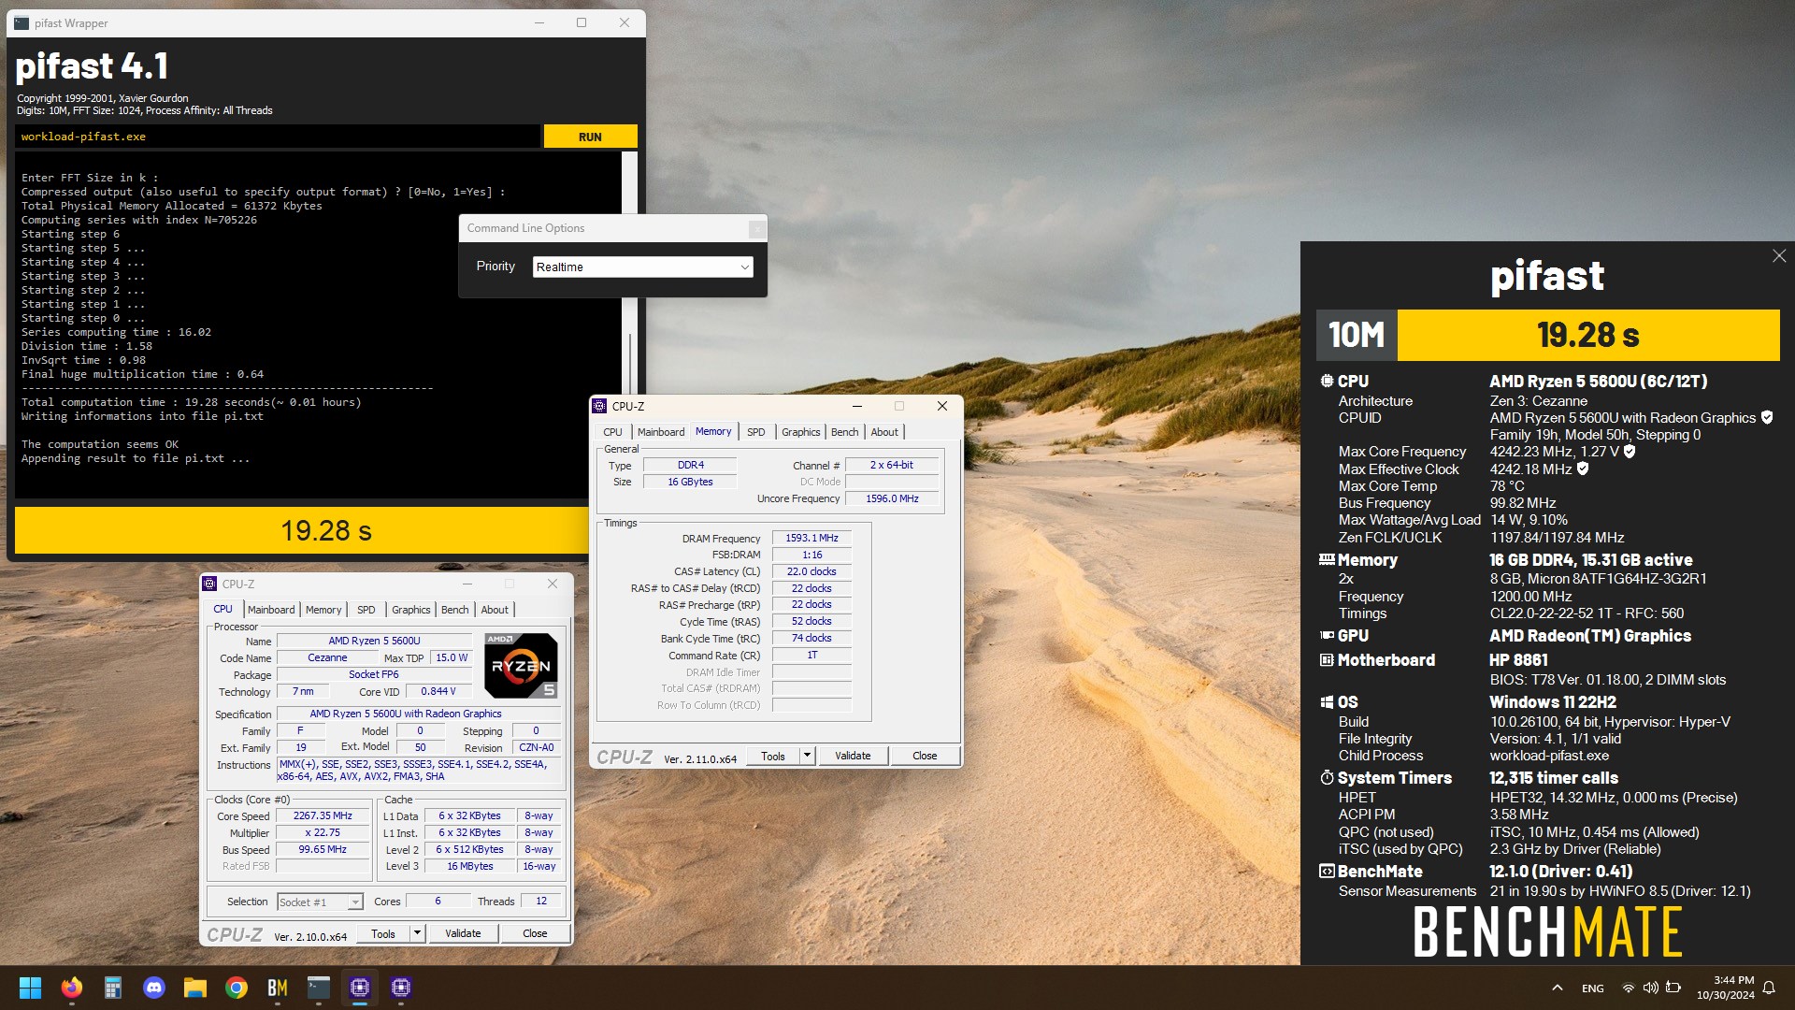Click the Ryzen 5 logo image
This screenshot has width=1795, height=1010.
point(522,665)
